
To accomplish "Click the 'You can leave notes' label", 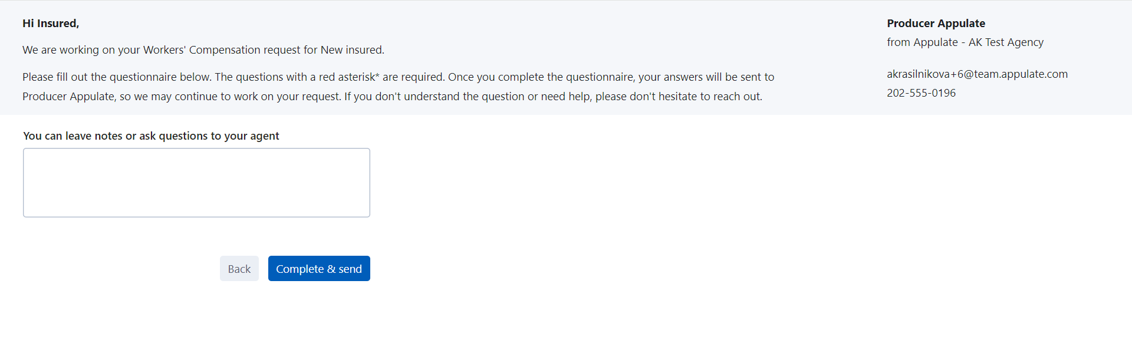I will pos(151,136).
